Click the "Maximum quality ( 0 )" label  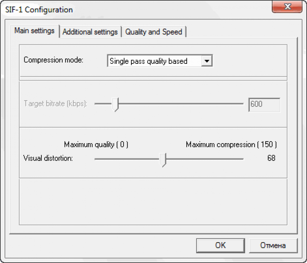click(96, 145)
